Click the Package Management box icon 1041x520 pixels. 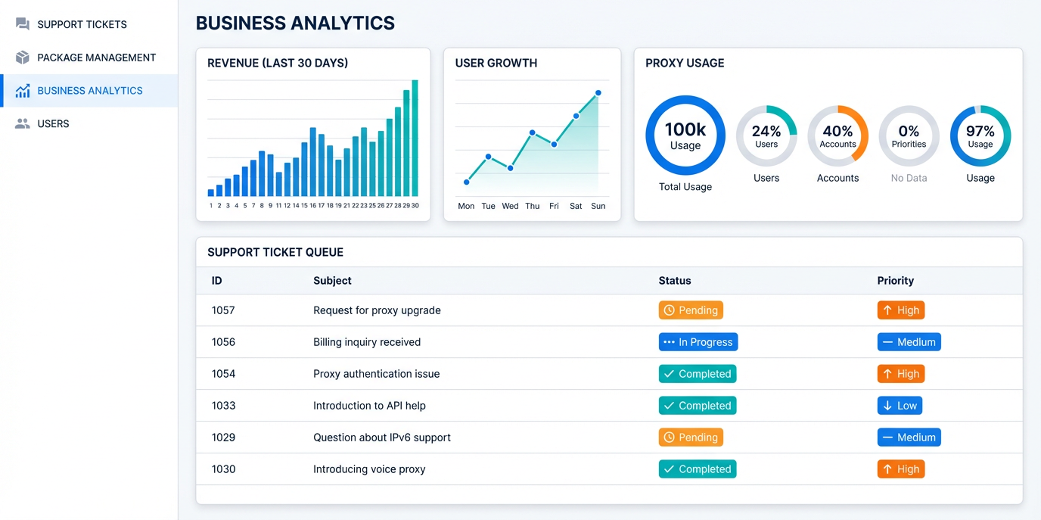pos(23,58)
